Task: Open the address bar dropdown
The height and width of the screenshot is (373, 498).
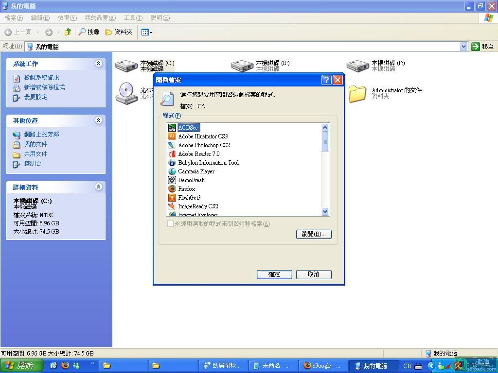Action: tap(463, 47)
